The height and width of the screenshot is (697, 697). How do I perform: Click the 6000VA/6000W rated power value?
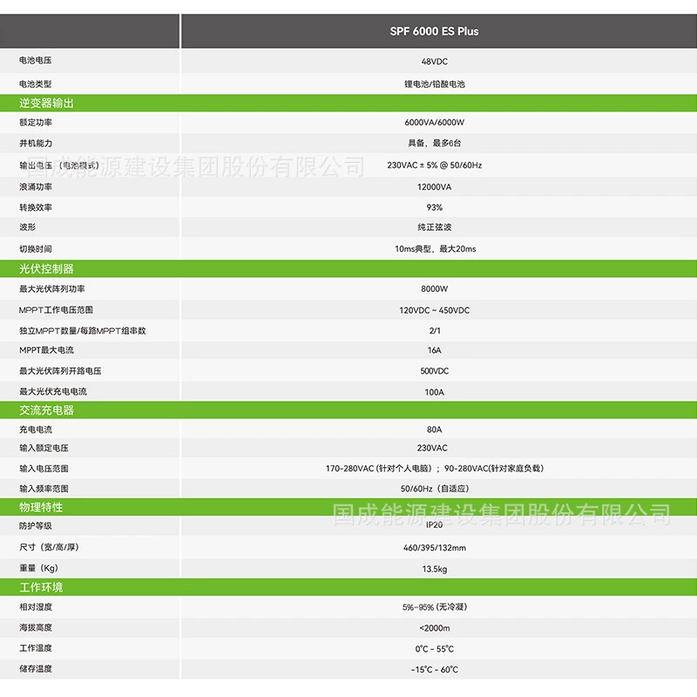pyautogui.click(x=434, y=122)
